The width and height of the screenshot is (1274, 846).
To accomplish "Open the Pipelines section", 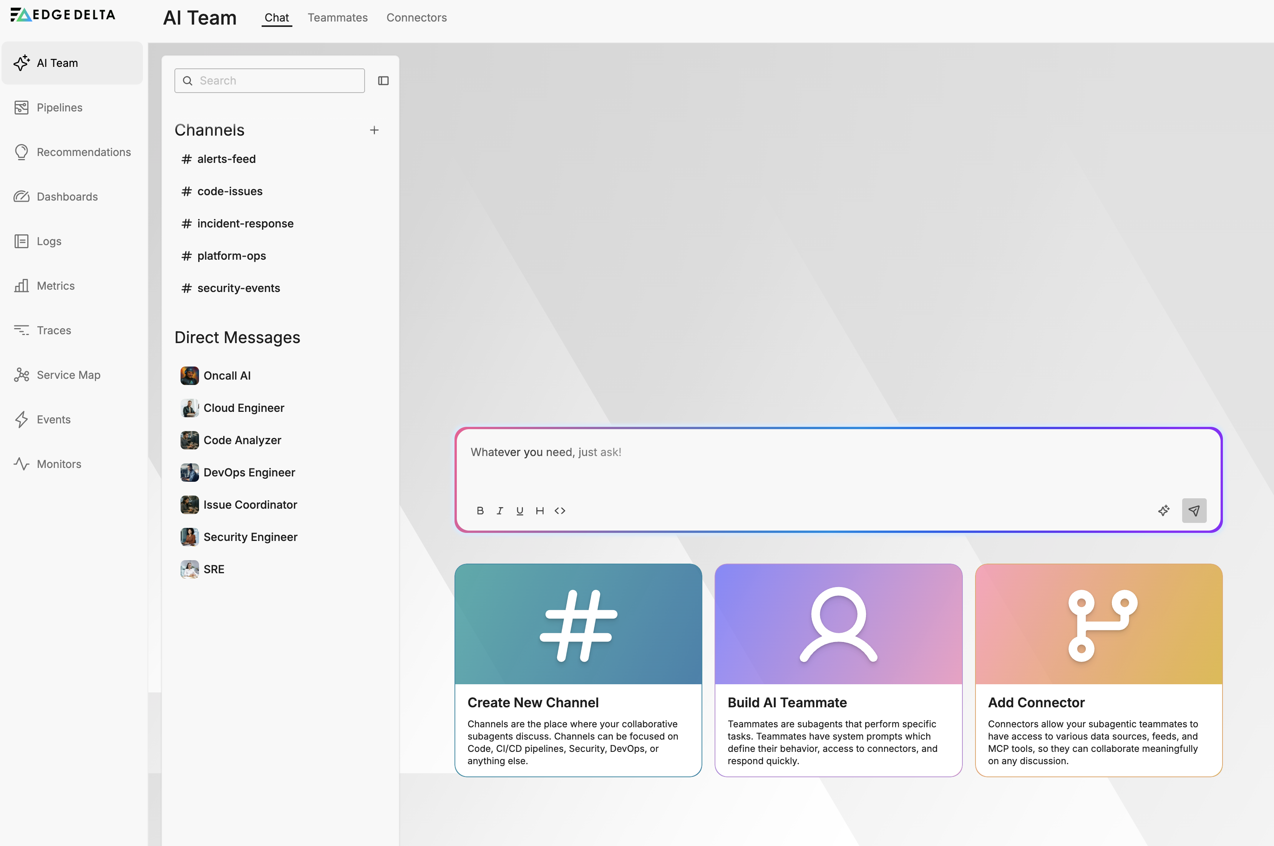I will [x=59, y=107].
